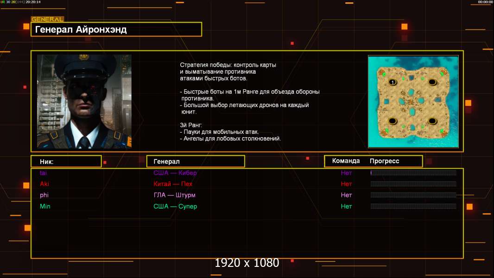Click the Ник column header

66,162
